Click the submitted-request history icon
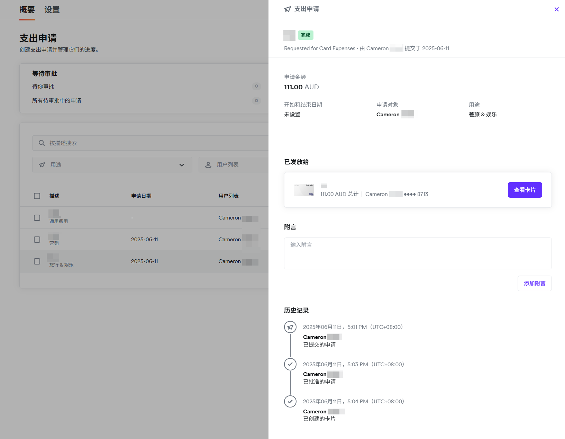This screenshot has width=565, height=439. point(290,327)
